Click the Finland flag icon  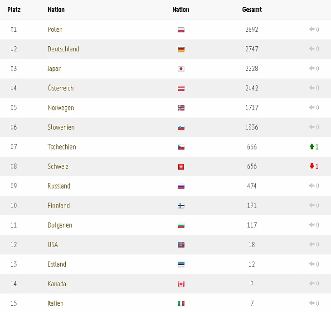pyautogui.click(x=181, y=206)
